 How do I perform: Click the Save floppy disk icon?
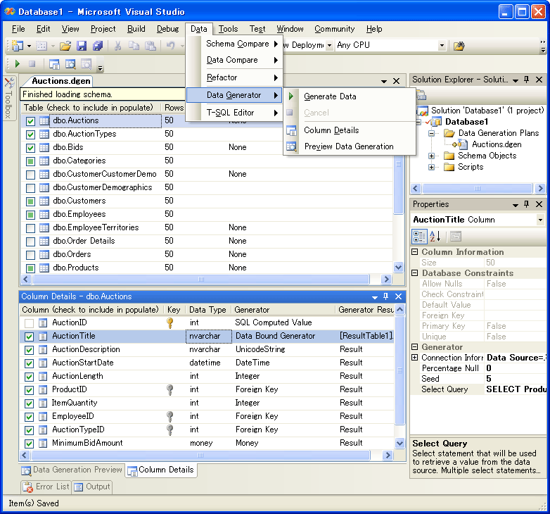tap(82, 46)
